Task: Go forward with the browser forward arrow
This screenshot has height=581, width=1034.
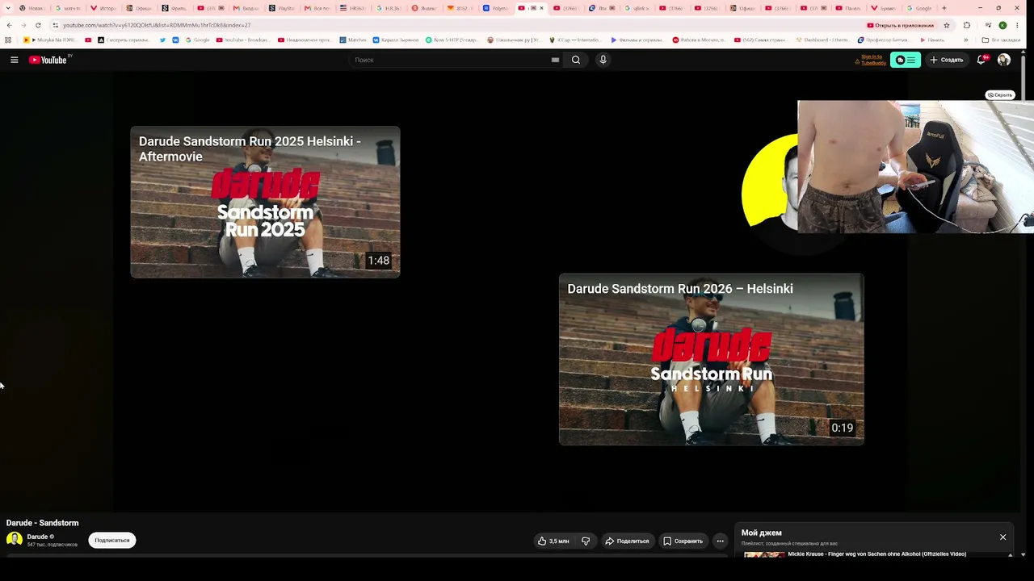Action: (23, 25)
